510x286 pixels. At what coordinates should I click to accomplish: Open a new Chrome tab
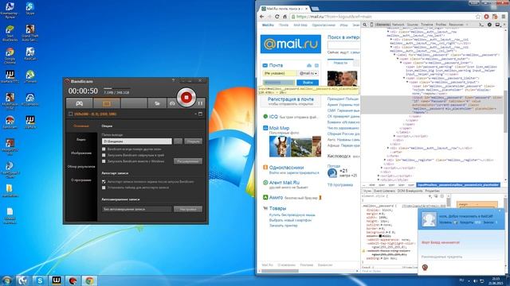315,9
